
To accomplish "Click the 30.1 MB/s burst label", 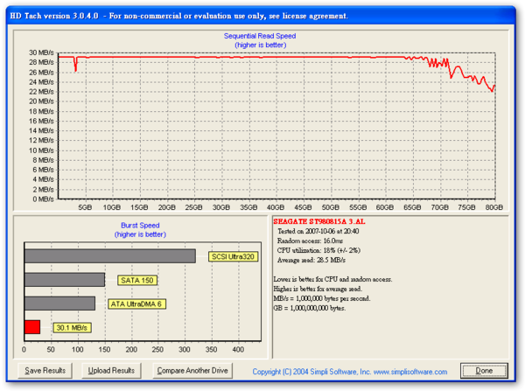I will (x=72, y=327).
